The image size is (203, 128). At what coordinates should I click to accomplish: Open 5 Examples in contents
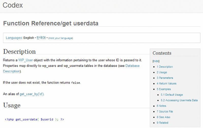point(164,89)
